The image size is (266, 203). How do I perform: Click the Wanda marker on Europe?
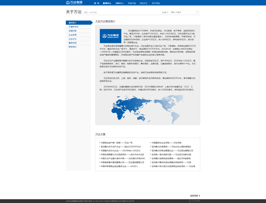click(x=114, y=106)
